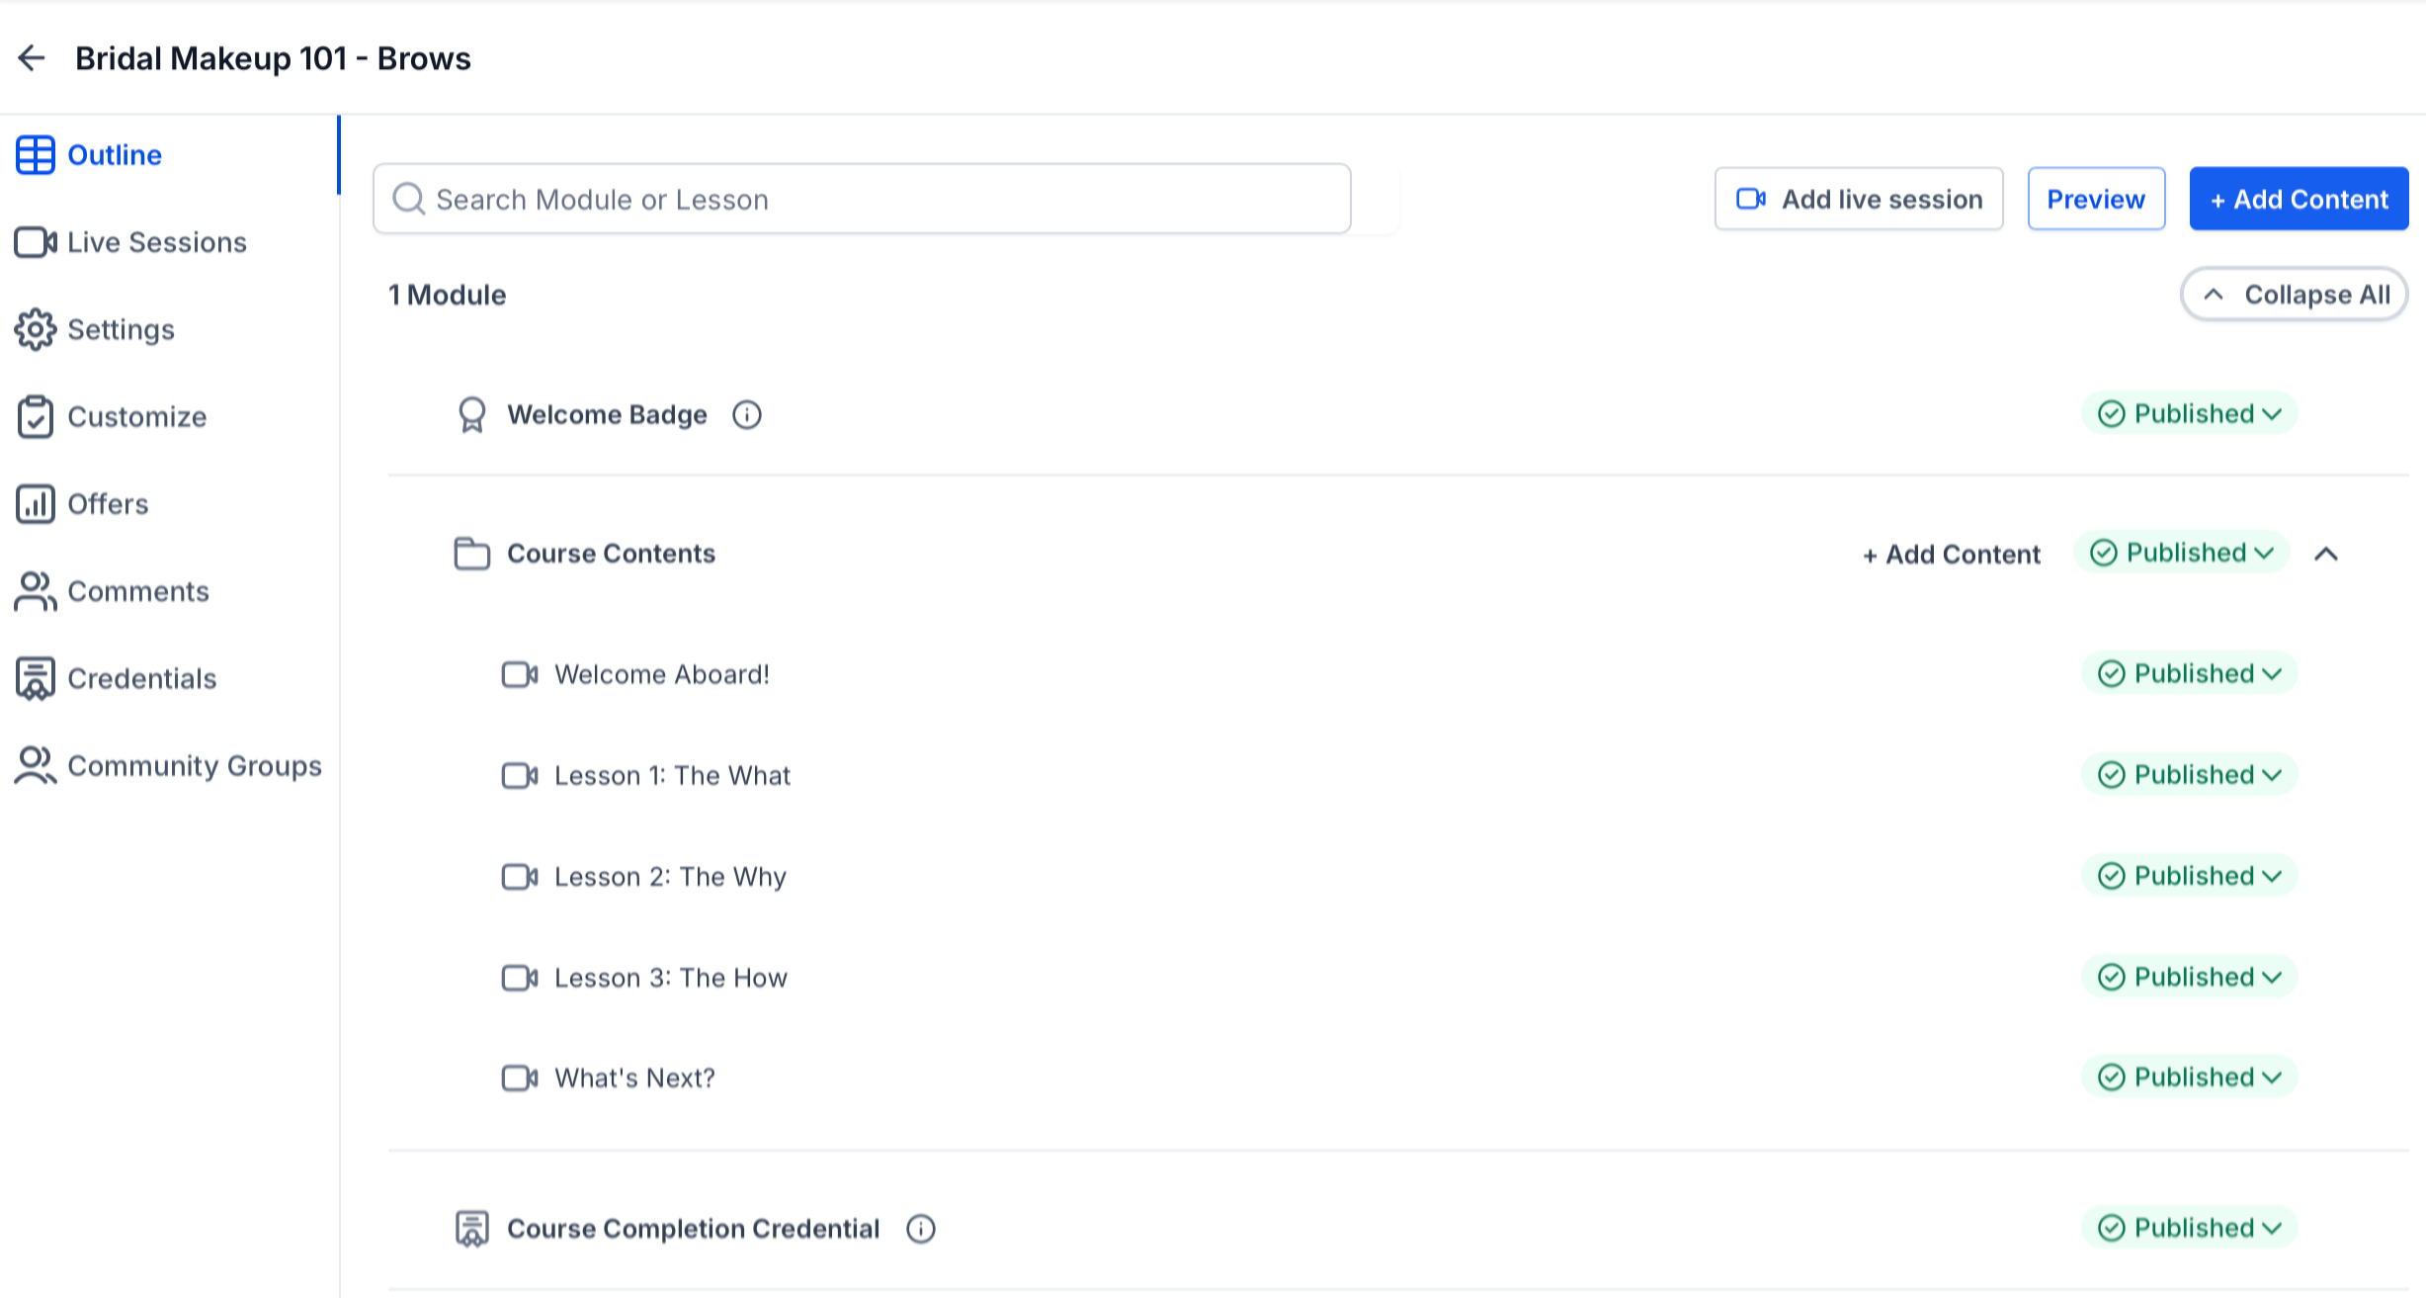Image resolution: width=2426 pixels, height=1298 pixels.
Task: Open Published dropdown for Course Completion Credential
Action: click(2189, 1228)
